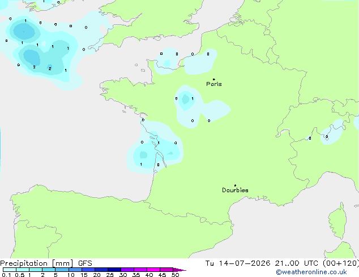Click the GFS model label
Image resolution: width=359 pixels, height=277 pixels.
[x=85, y=263]
